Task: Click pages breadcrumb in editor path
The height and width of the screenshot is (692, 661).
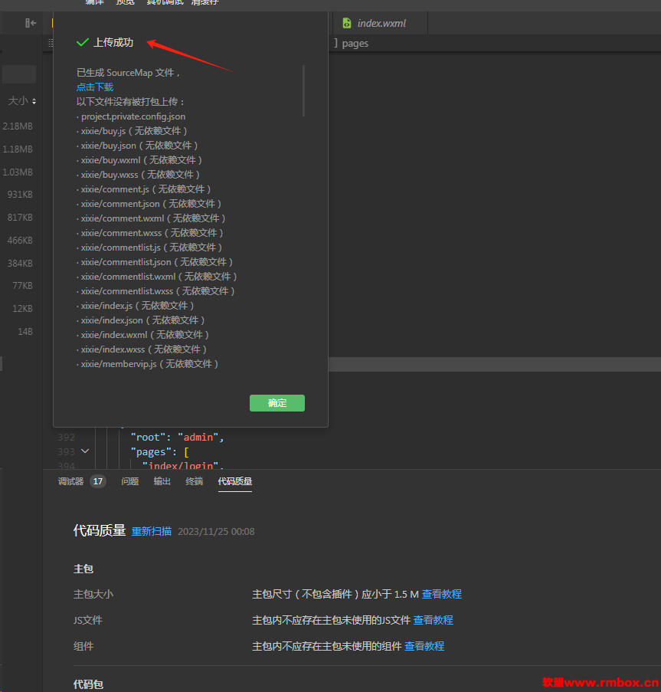Action: (355, 43)
